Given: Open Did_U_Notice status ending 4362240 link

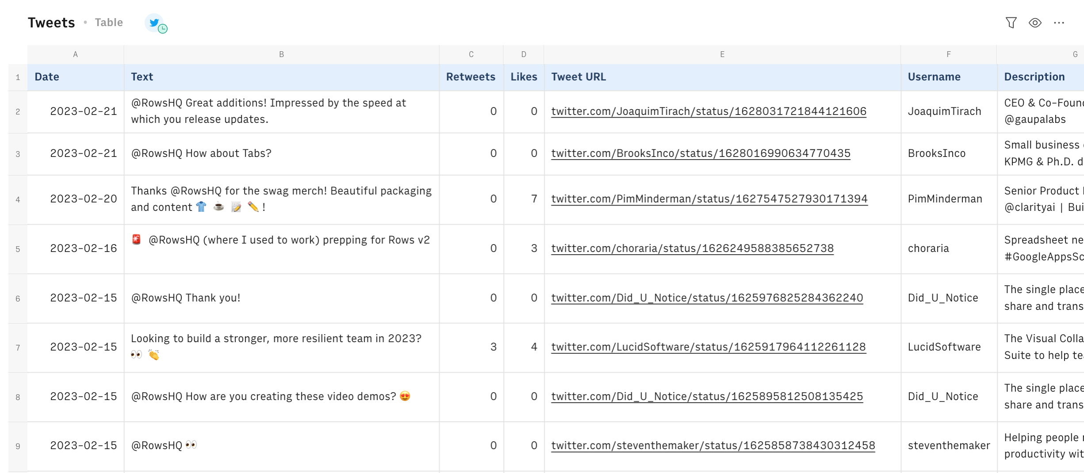Looking at the screenshot, I should tap(707, 298).
